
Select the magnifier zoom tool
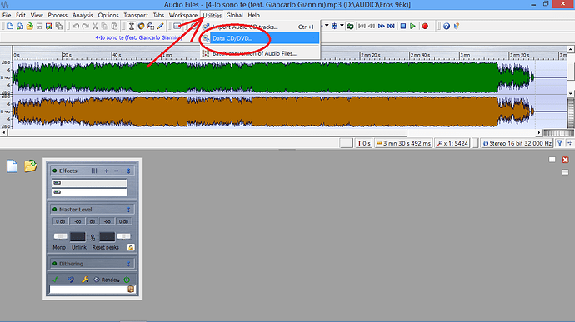[x=151, y=27]
